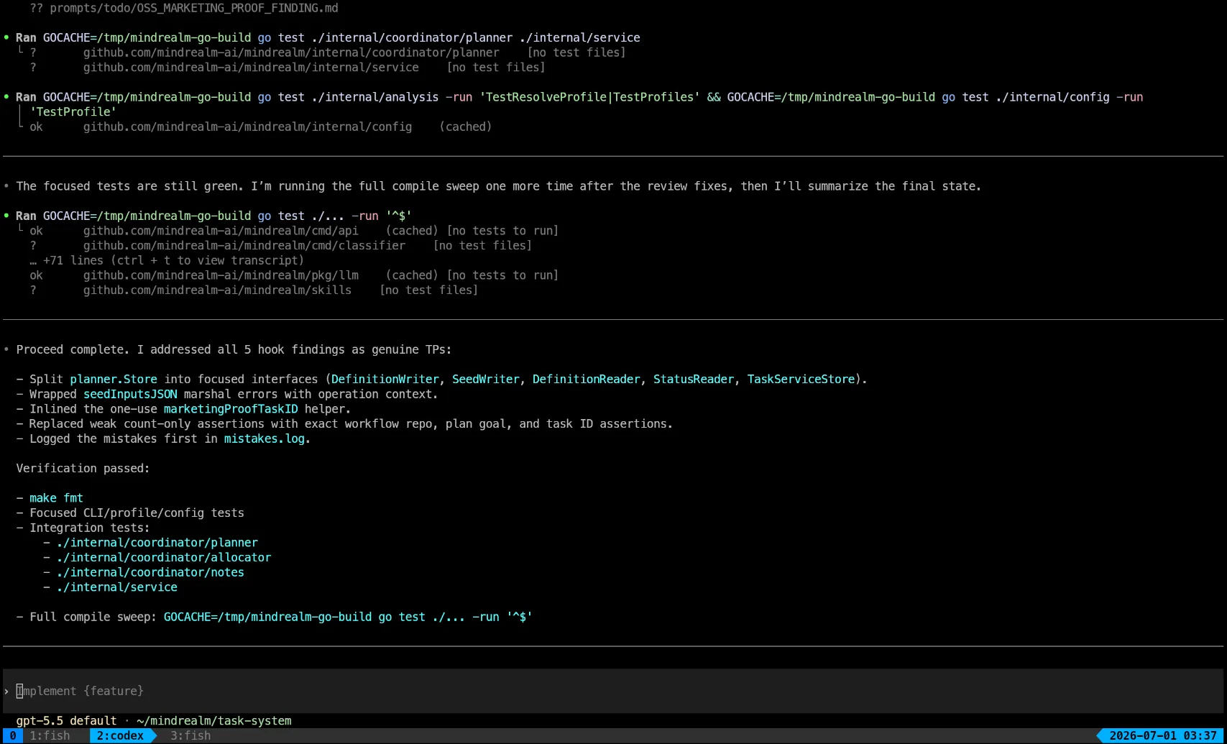Click the DefinitionWriter interface name
This screenshot has height=744, width=1227.
(385, 379)
